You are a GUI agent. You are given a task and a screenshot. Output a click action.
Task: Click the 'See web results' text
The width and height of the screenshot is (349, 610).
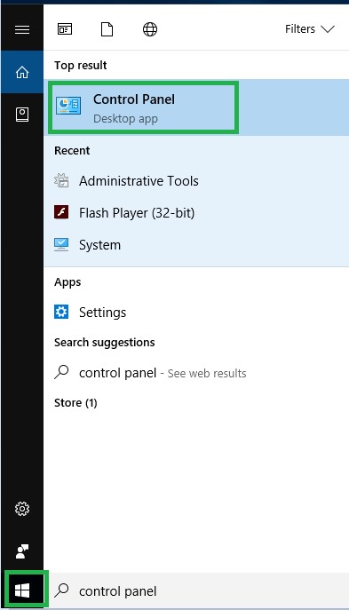(207, 374)
